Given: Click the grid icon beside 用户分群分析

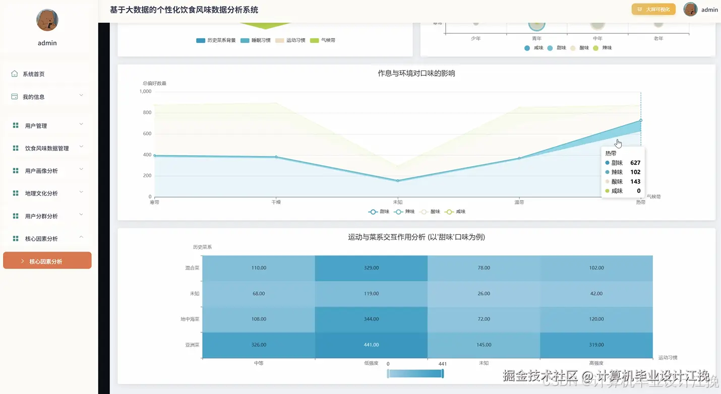Looking at the screenshot, I should point(16,216).
